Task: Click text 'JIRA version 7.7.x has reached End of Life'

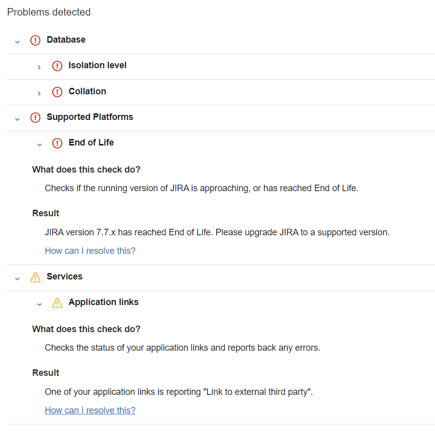Action: [x=129, y=232]
